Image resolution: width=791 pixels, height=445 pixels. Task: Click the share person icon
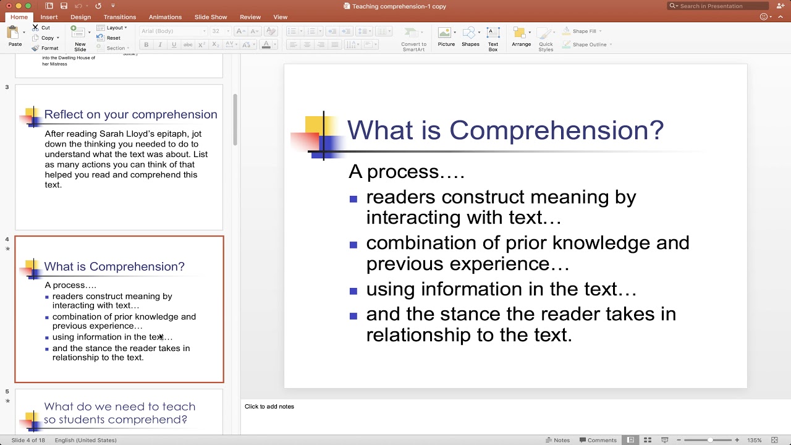[781, 6]
